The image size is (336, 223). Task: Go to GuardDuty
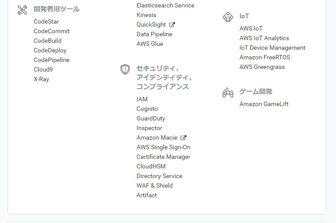[151, 119]
